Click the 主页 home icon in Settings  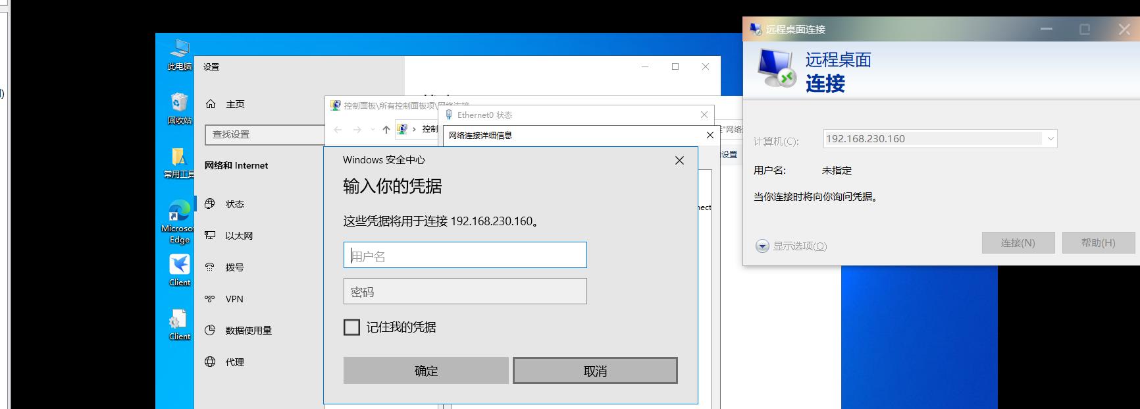tap(211, 104)
